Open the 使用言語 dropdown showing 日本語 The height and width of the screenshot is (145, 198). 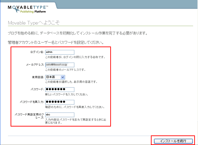(55, 77)
